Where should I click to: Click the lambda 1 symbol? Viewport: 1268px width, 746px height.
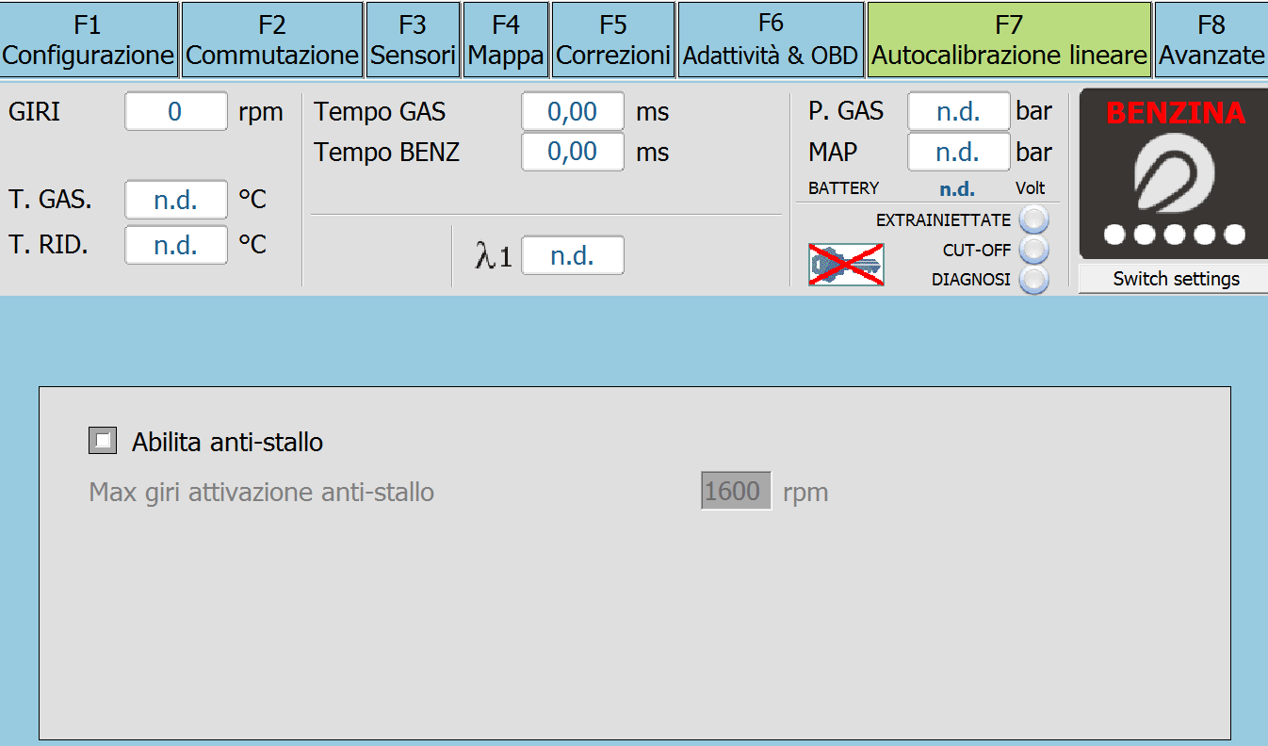click(494, 256)
